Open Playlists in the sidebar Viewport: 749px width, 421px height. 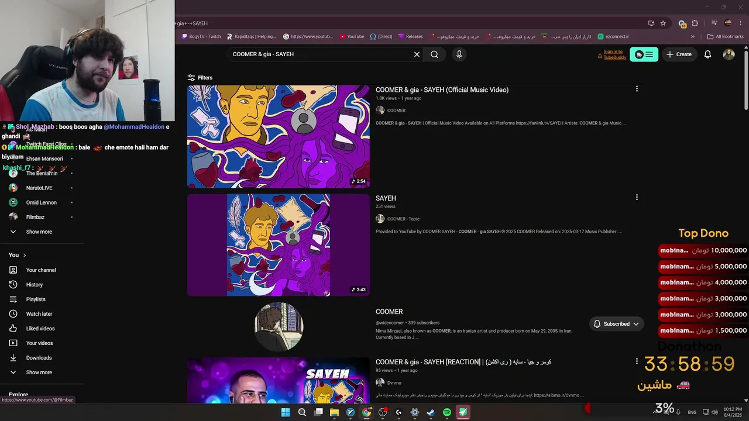pyautogui.click(x=36, y=299)
